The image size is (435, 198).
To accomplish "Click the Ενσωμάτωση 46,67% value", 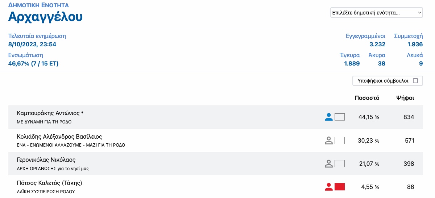I will tap(33, 64).
